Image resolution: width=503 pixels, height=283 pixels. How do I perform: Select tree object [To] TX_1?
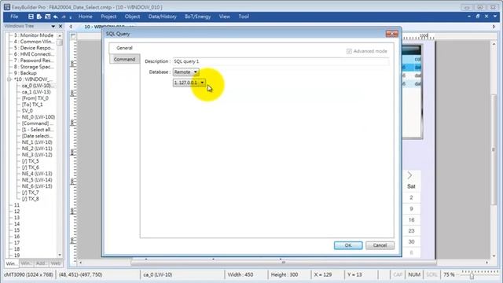[x=32, y=105]
